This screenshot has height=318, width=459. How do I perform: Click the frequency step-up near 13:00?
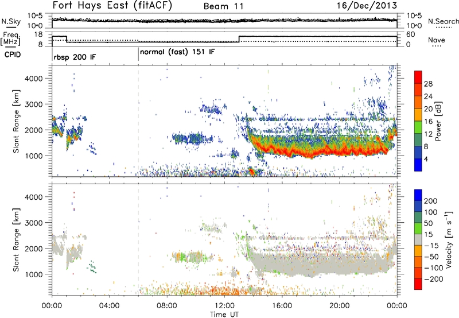click(239, 39)
